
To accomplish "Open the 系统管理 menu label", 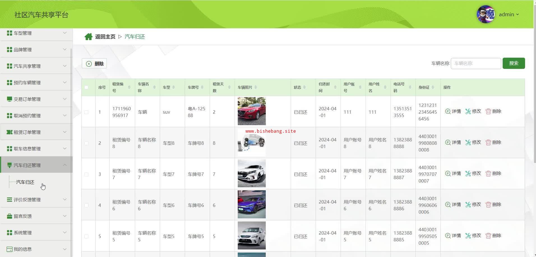I will (x=23, y=233).
